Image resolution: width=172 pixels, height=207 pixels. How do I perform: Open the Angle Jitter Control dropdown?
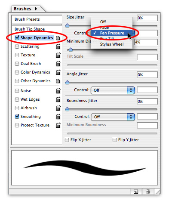point(113,90)
